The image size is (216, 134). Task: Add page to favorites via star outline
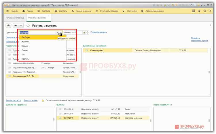(28, 26)
